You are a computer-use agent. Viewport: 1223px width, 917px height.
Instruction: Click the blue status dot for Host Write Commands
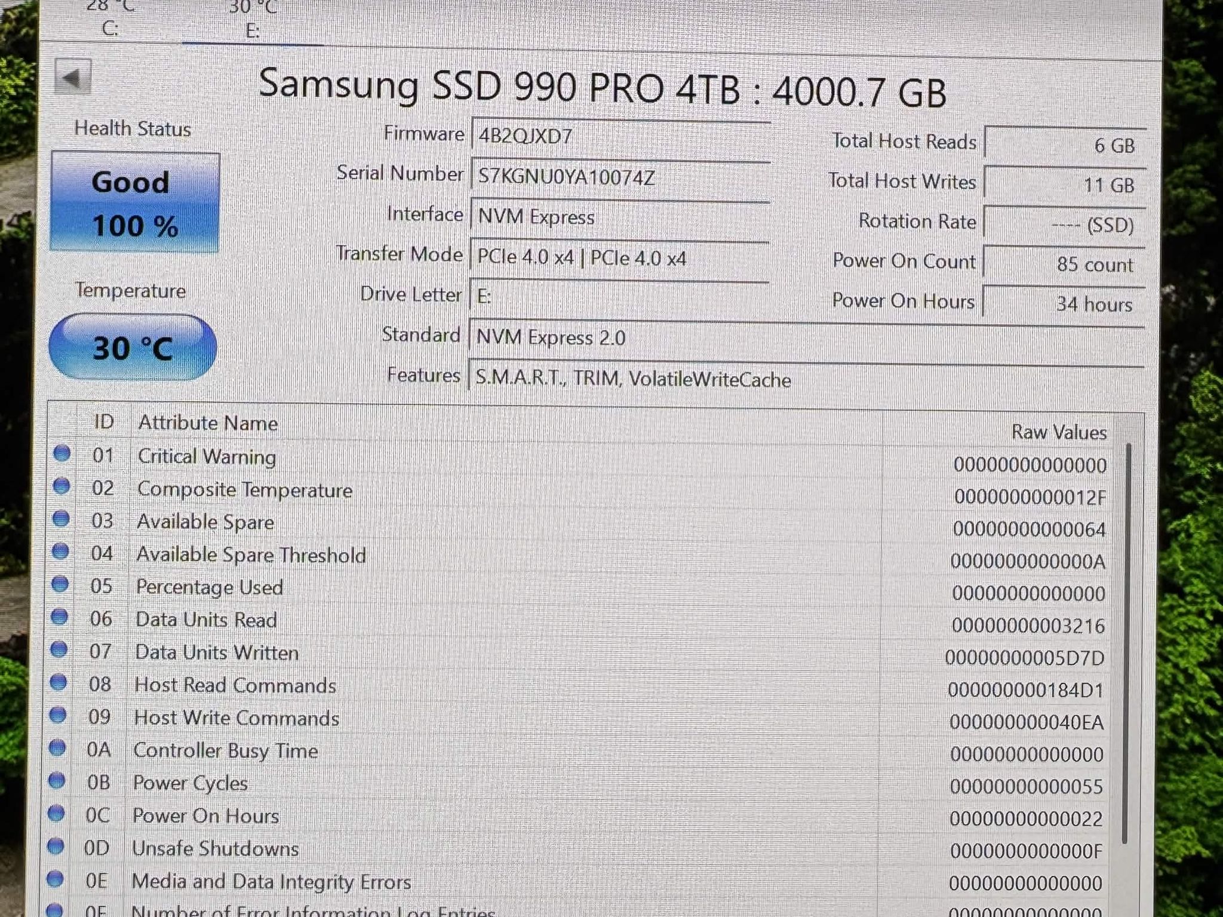tap(57, 715)
